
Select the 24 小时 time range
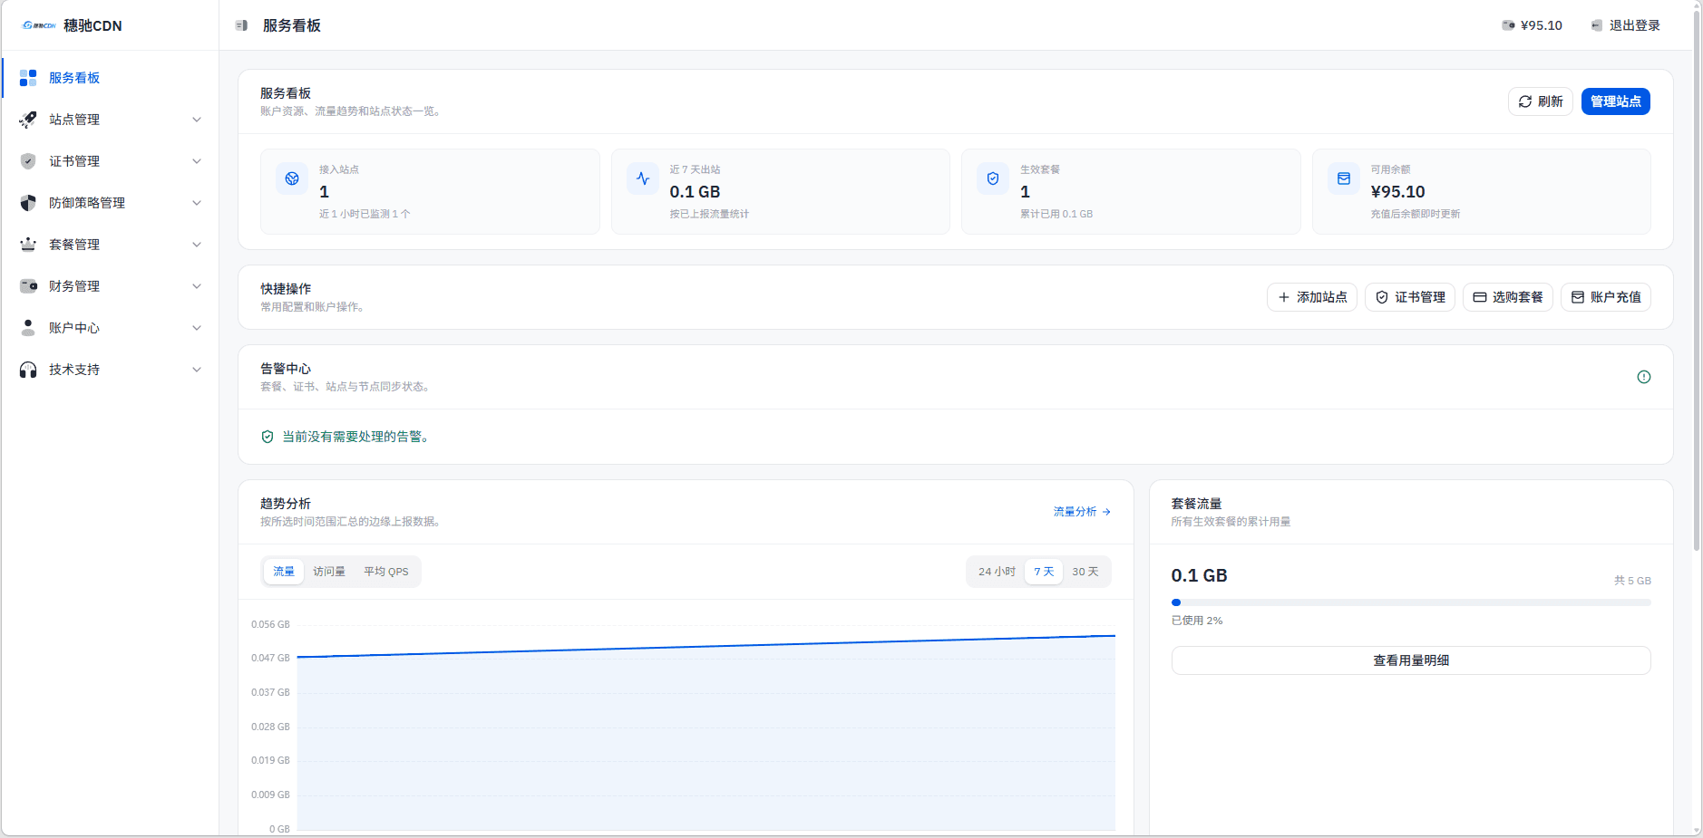coord(997,572)
